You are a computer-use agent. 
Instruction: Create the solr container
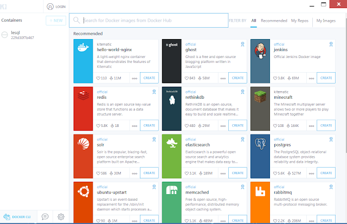click(x=149, y=173)
